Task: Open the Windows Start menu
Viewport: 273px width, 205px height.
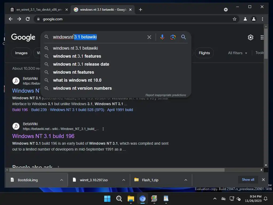Action: tap(107, 199)
